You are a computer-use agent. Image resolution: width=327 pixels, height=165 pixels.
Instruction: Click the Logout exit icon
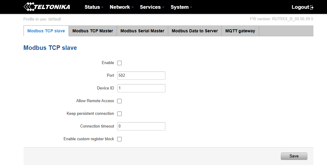click(312, 8)
